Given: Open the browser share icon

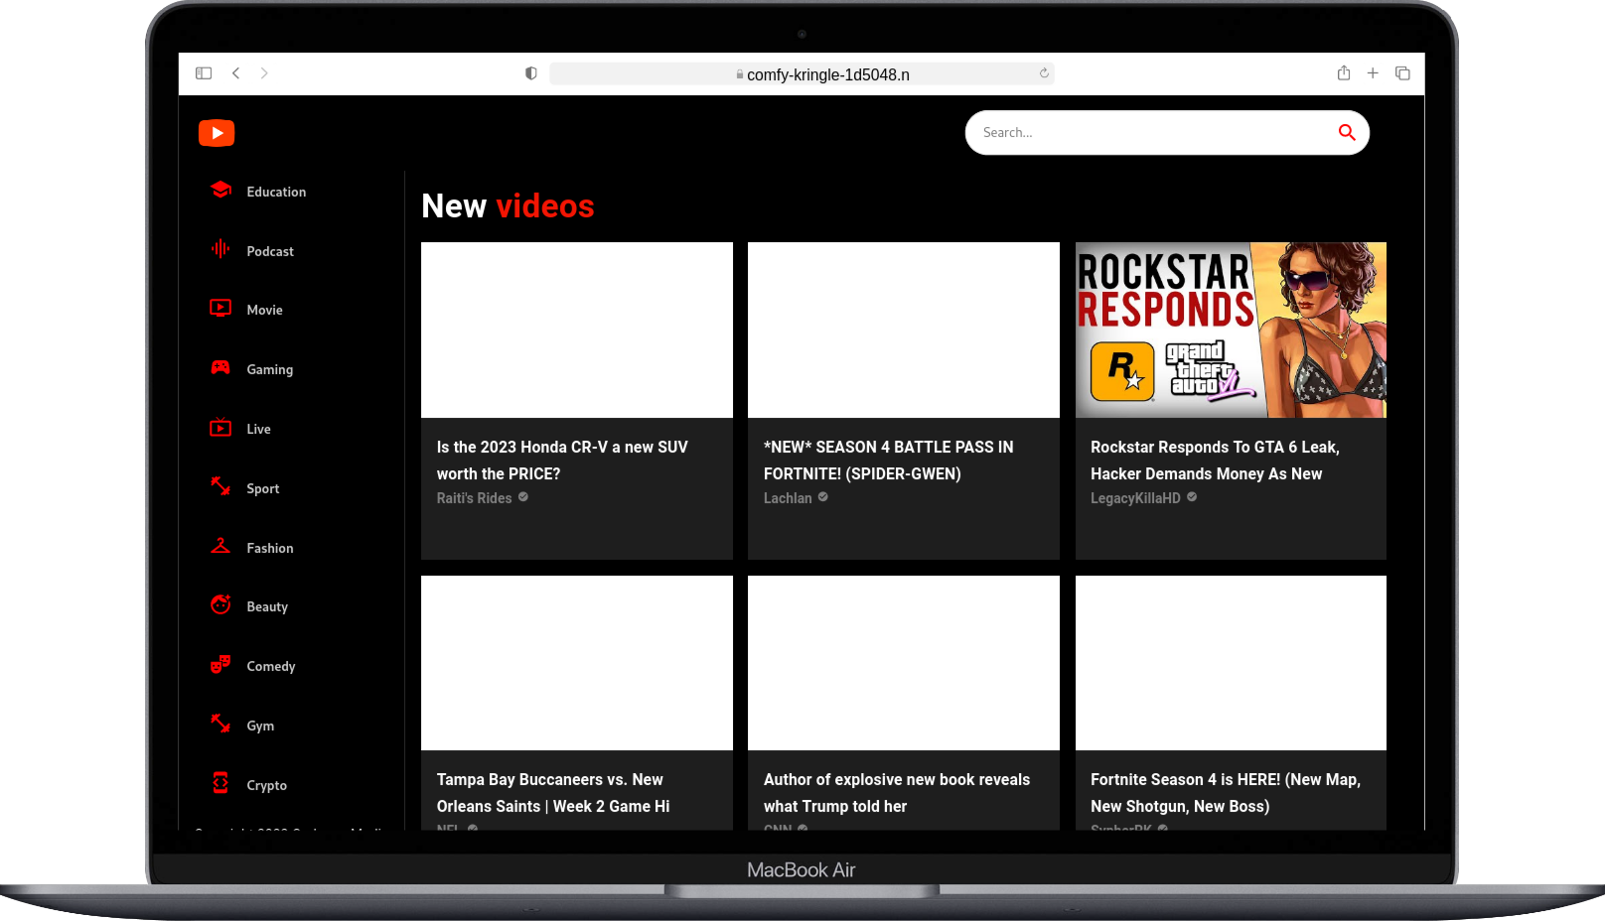Looking at the screenshot, I should pos(1344,72).
